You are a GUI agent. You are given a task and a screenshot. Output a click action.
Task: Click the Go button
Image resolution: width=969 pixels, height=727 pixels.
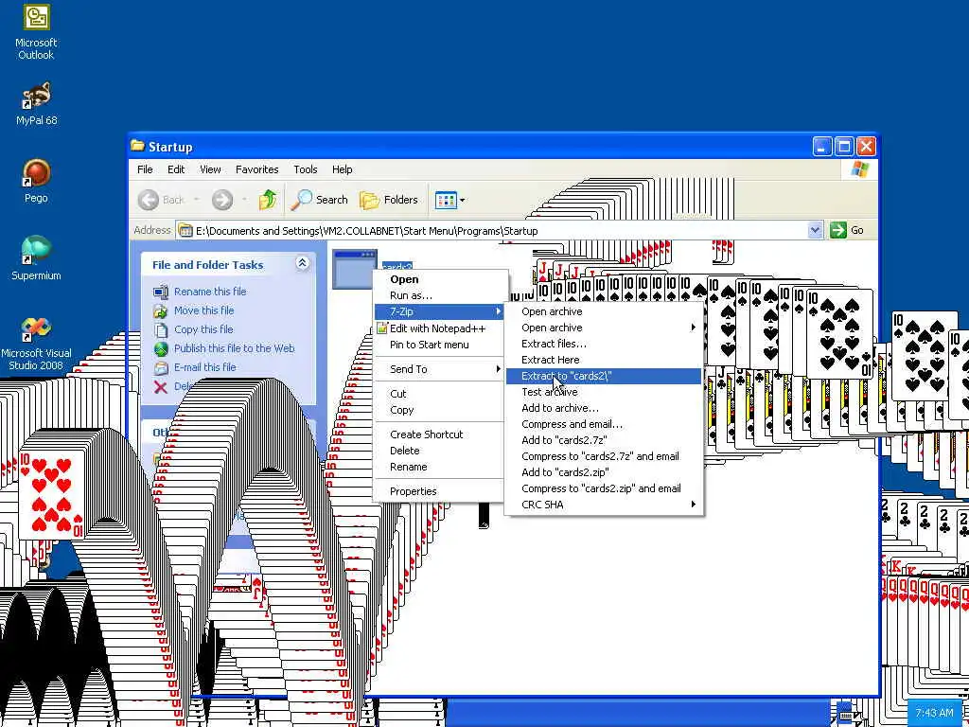(x=847, y=231)
